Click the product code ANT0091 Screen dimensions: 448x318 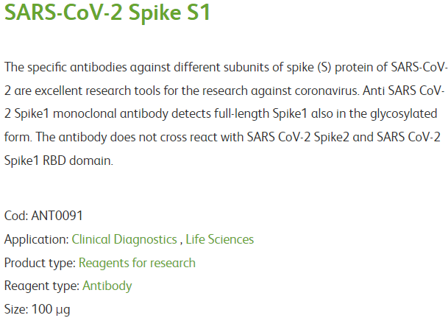57,216
